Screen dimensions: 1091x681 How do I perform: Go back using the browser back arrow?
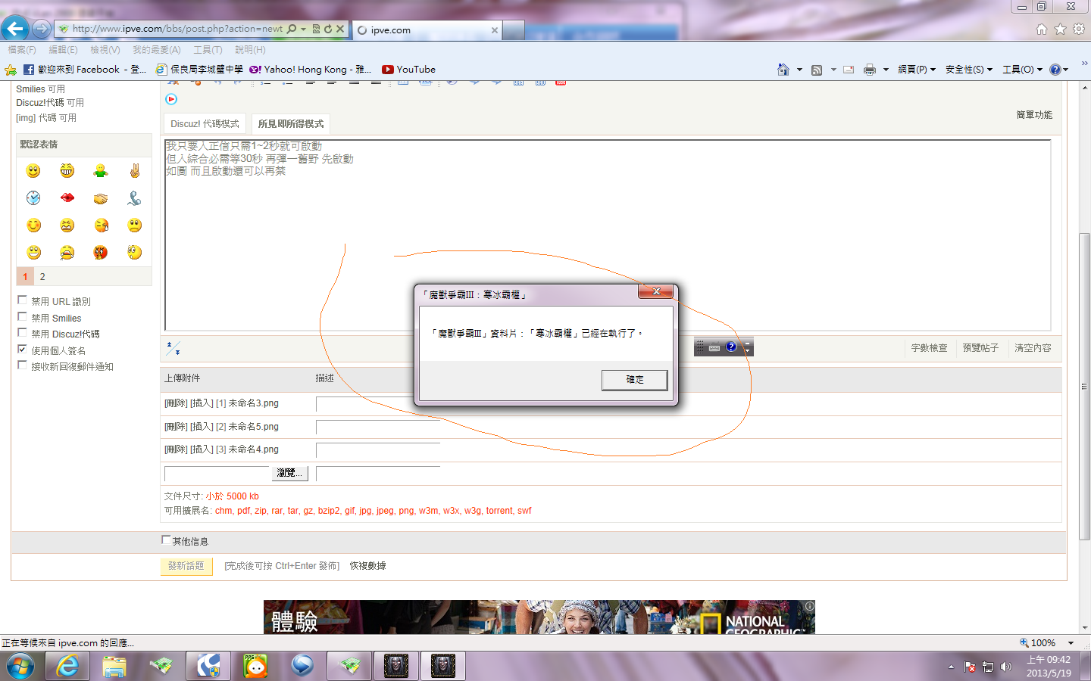pyautogui.click(x=15, y=29)
